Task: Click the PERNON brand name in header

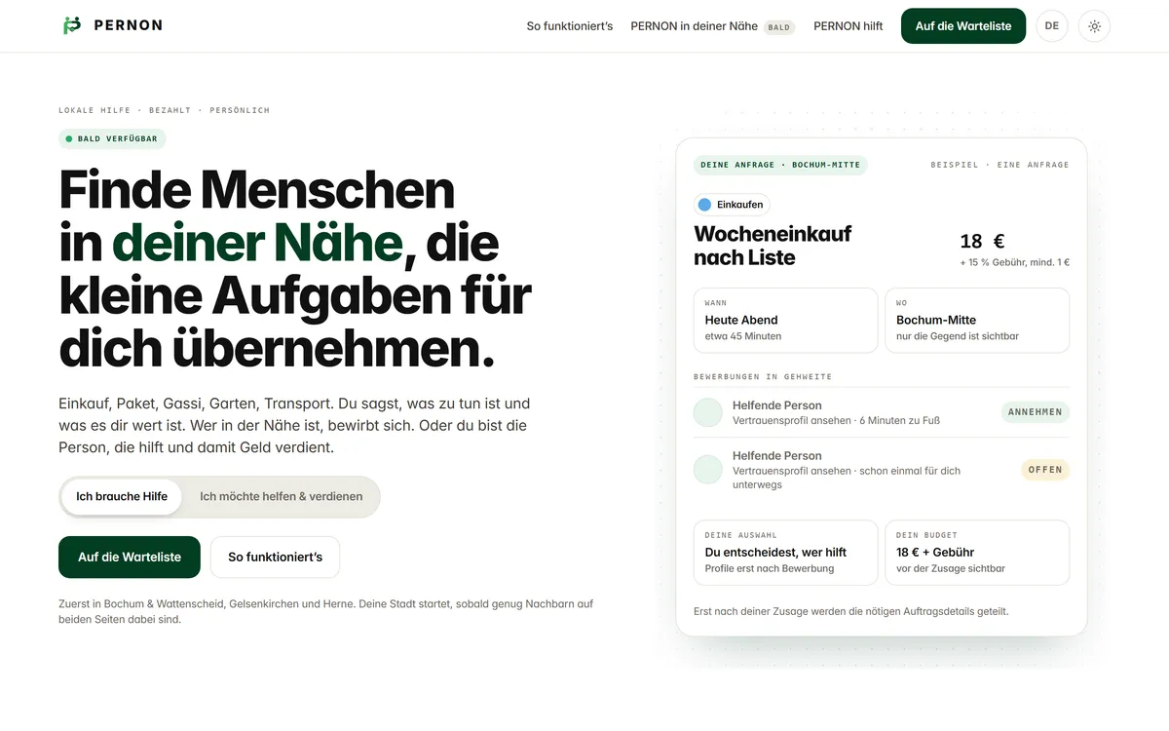Action: tap(129, 25)
